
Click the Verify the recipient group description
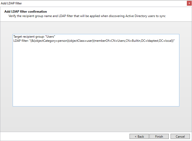tap(87, 16)
